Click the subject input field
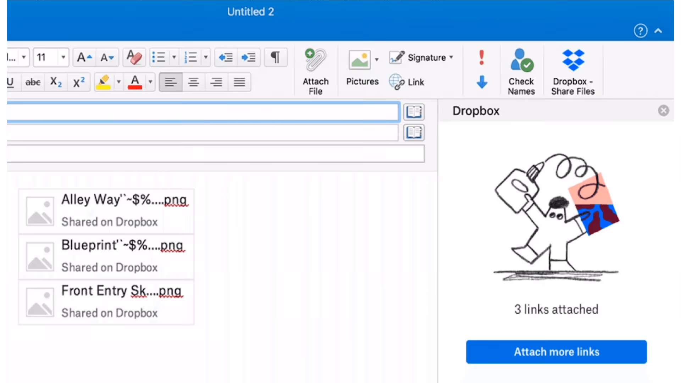Image resolution: width=681 pixels, height=383 pixels. click(216, 154)
